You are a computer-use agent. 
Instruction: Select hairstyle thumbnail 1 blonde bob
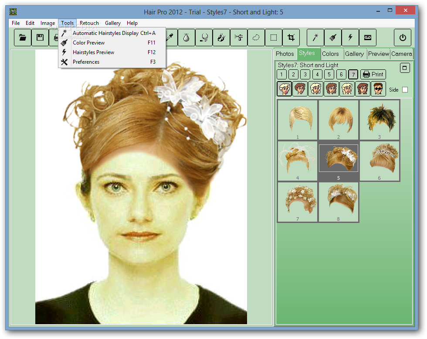[298, 120]
